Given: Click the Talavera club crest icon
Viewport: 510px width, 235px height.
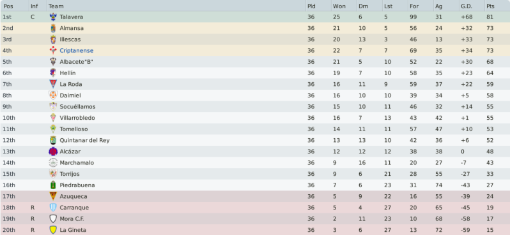Looking at the screenshot, I should (x=53, y=17).
